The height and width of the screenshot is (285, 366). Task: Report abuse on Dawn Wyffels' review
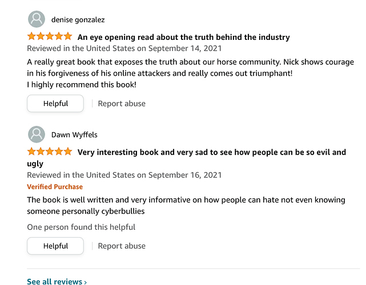pos(122,246)
